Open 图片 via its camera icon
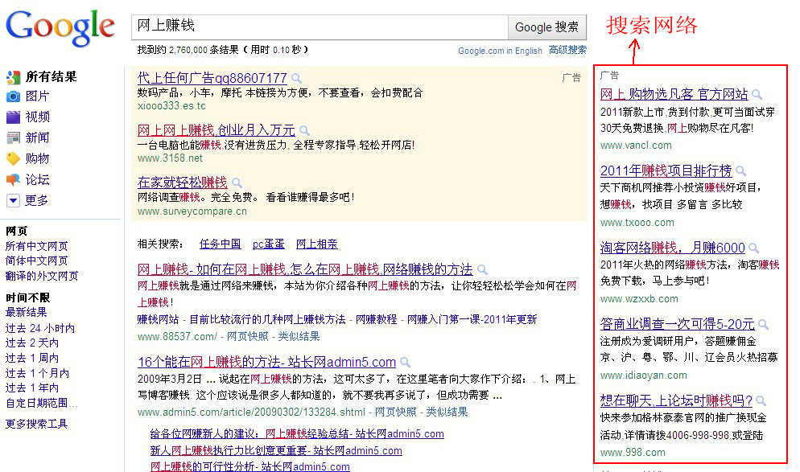Screen dimensions: 800x472 click(13, 96)
